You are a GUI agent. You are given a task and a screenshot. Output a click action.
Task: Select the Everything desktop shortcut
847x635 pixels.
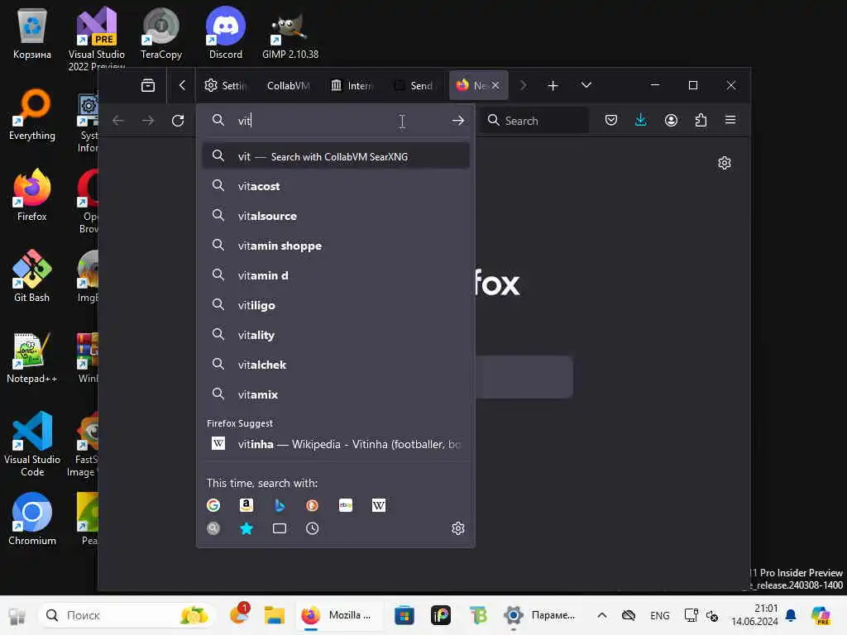click(32, 114)
